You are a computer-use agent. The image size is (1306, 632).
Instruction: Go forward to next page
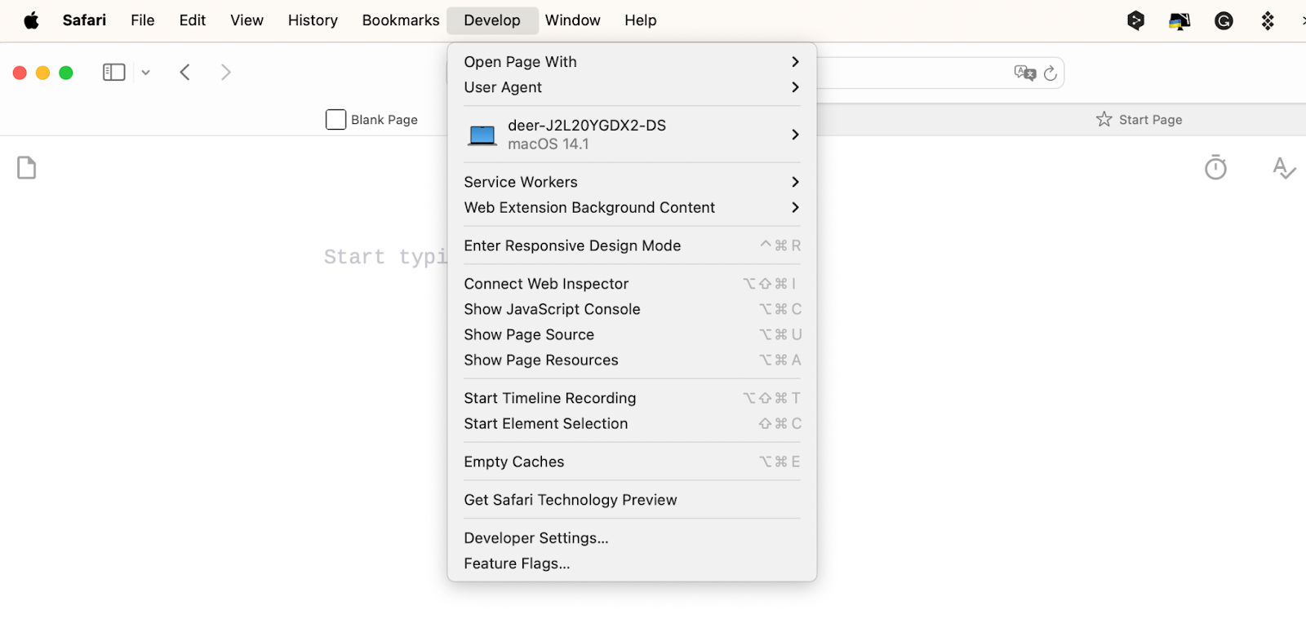[x=226, y=73]
